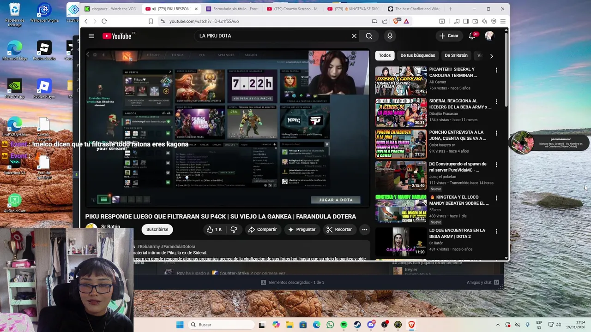Open a new browser tab

450,9
